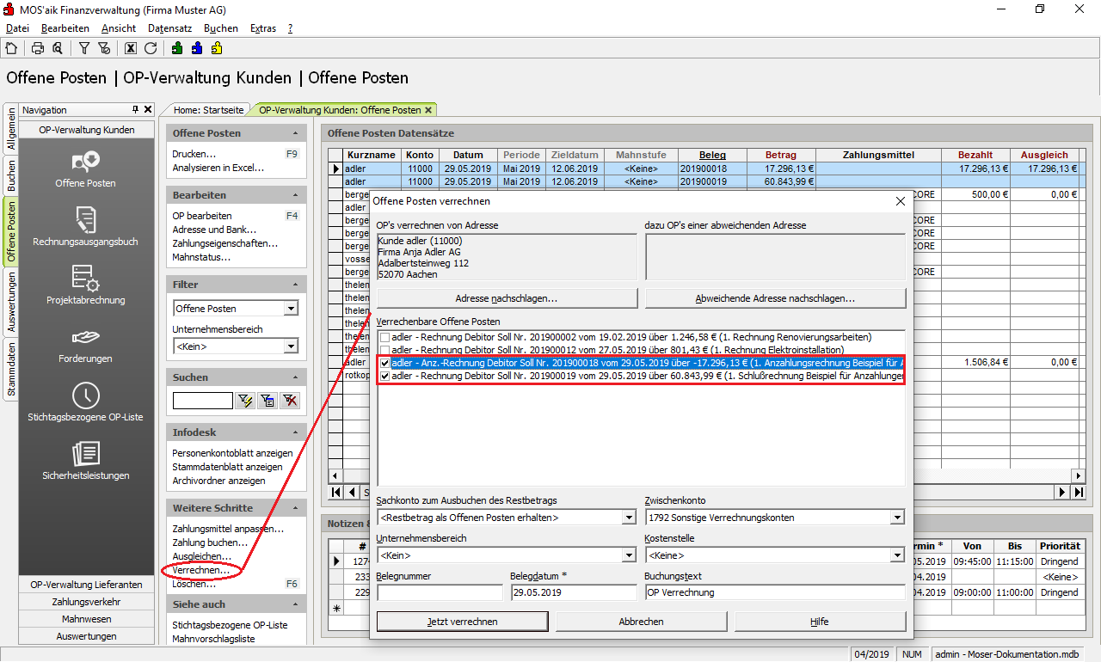1101x662 pixels.
Task: Open the Buchen menu
Action: tap(221, 28)
